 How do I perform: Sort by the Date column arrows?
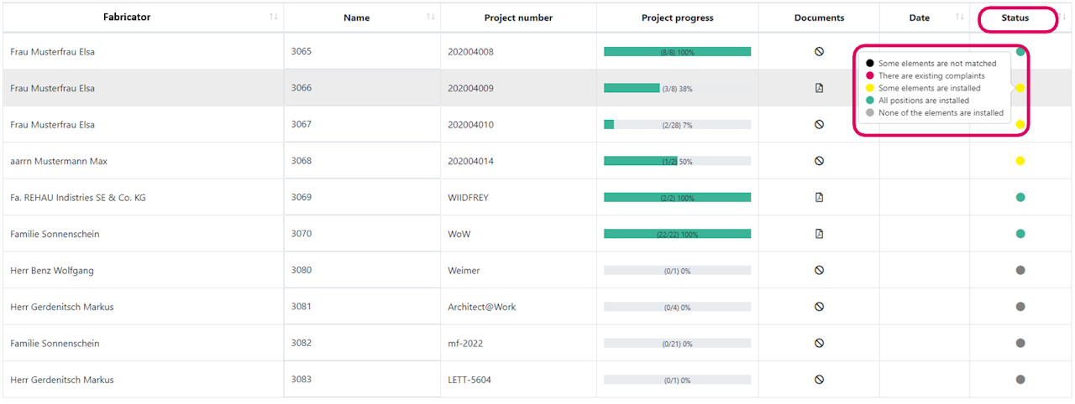pos(960,18)
